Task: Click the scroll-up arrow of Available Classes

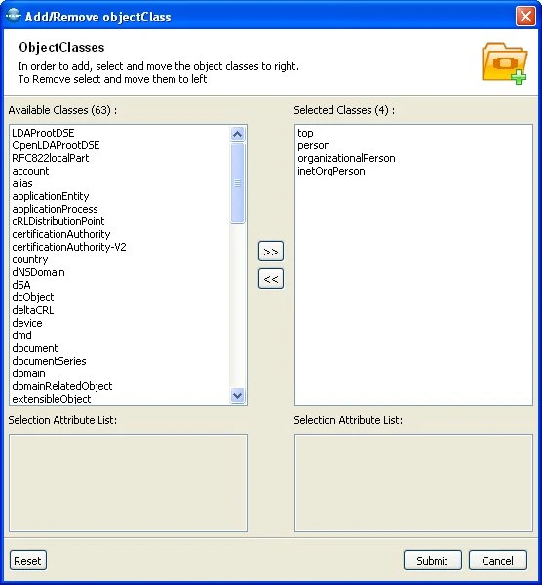Action: [237, 134]
